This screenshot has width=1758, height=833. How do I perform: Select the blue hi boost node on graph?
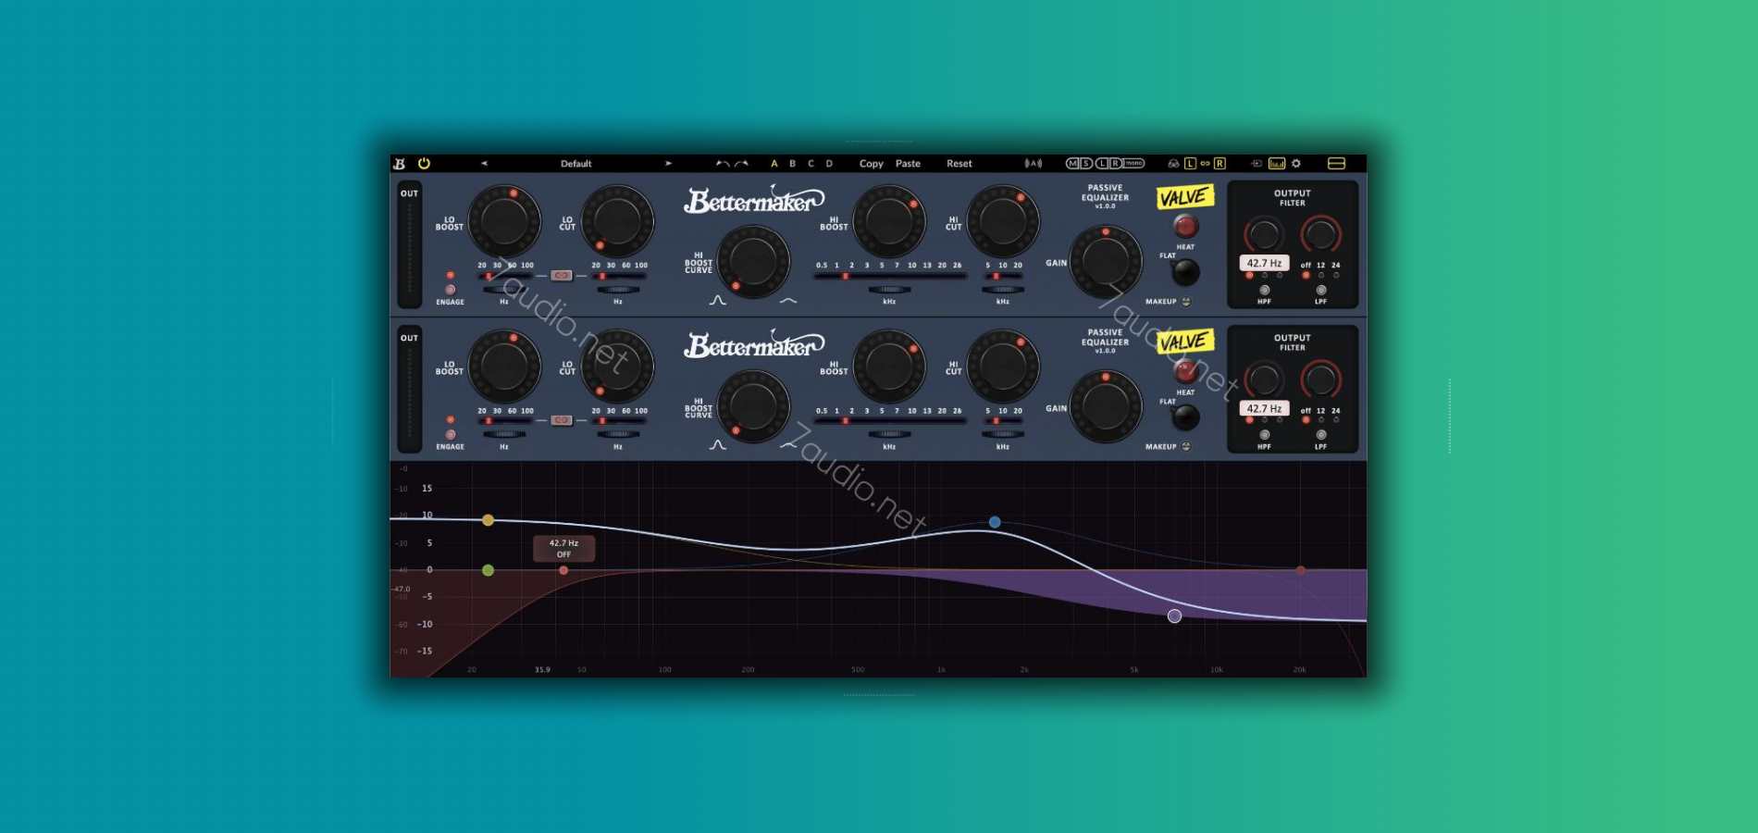pos(995,522)
